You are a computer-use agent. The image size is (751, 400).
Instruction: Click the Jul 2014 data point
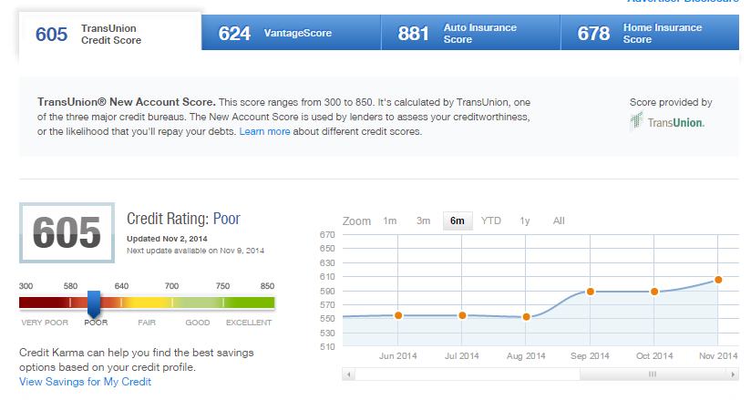pos(462,315)
